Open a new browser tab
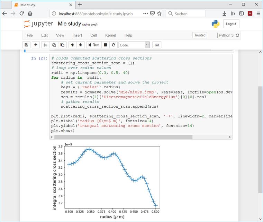 point(80,5)
